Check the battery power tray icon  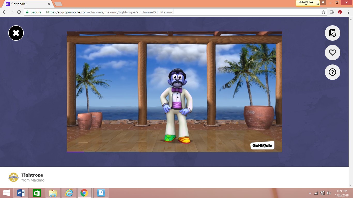point(323,193)
